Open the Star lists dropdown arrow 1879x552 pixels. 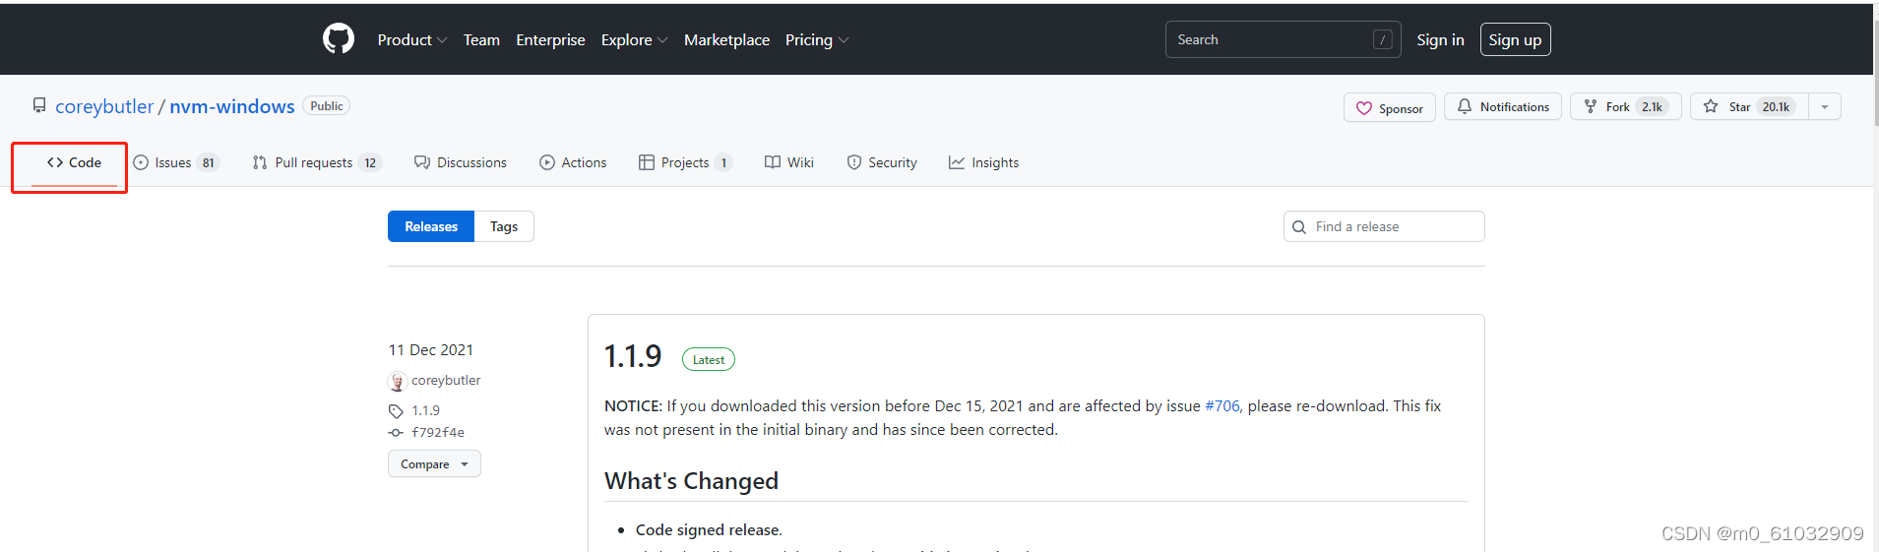pyautogui.click(x=1825, y=106)
